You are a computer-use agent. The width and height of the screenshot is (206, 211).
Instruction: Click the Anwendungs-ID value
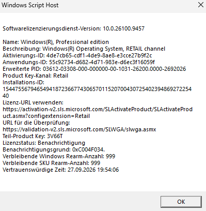coord(102,62)
